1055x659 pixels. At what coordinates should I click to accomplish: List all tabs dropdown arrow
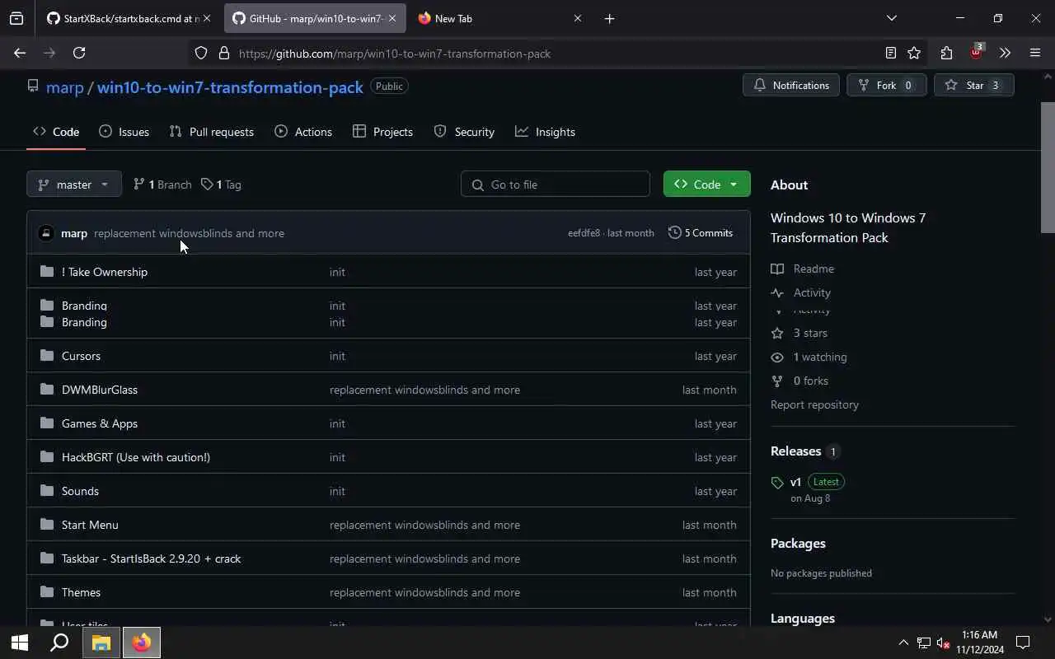[x=891, y=18]
